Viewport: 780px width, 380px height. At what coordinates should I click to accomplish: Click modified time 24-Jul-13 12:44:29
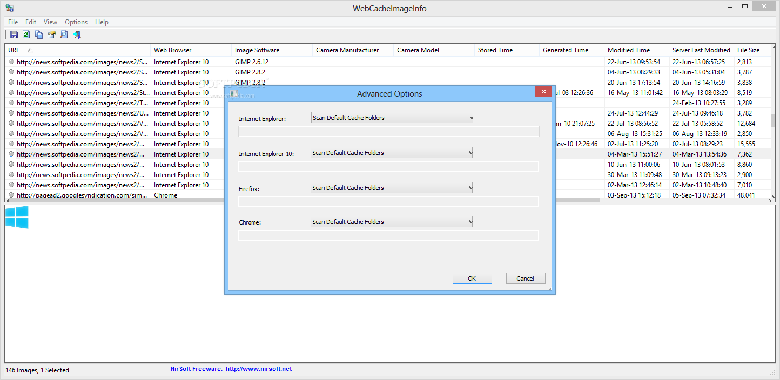(633, 113)
